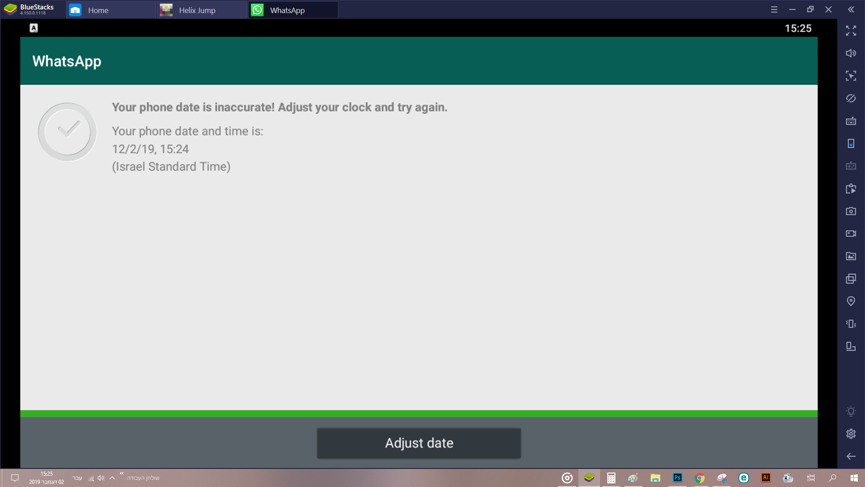865x487 pixels.
Task: Shake device using the shake icon
Action: [x=851, y=324]
